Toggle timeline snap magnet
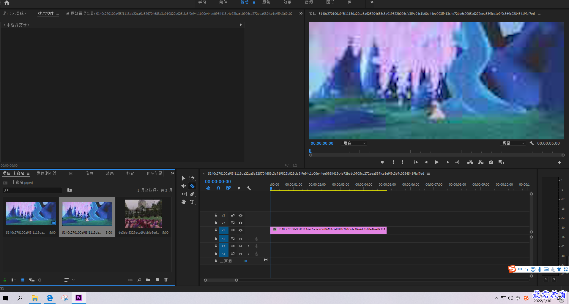 [218, 188]
